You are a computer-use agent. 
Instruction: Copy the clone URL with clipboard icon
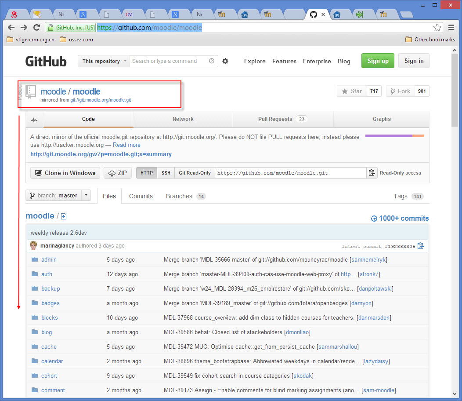coord(372,173)
